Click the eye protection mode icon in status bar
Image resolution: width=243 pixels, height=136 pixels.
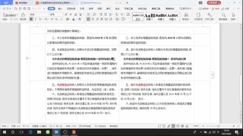coord(187,126)
